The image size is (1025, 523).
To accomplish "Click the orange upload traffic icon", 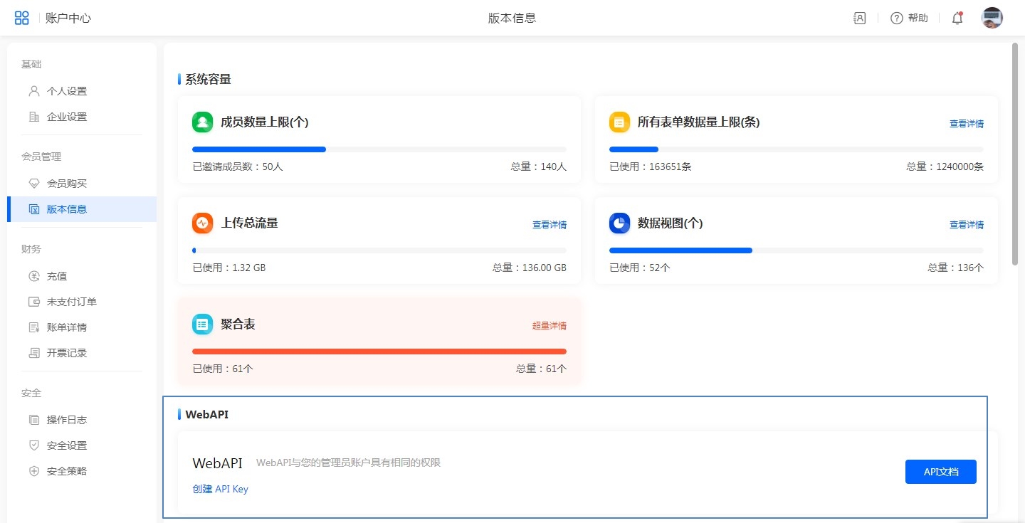I will (x=203, y=223).
